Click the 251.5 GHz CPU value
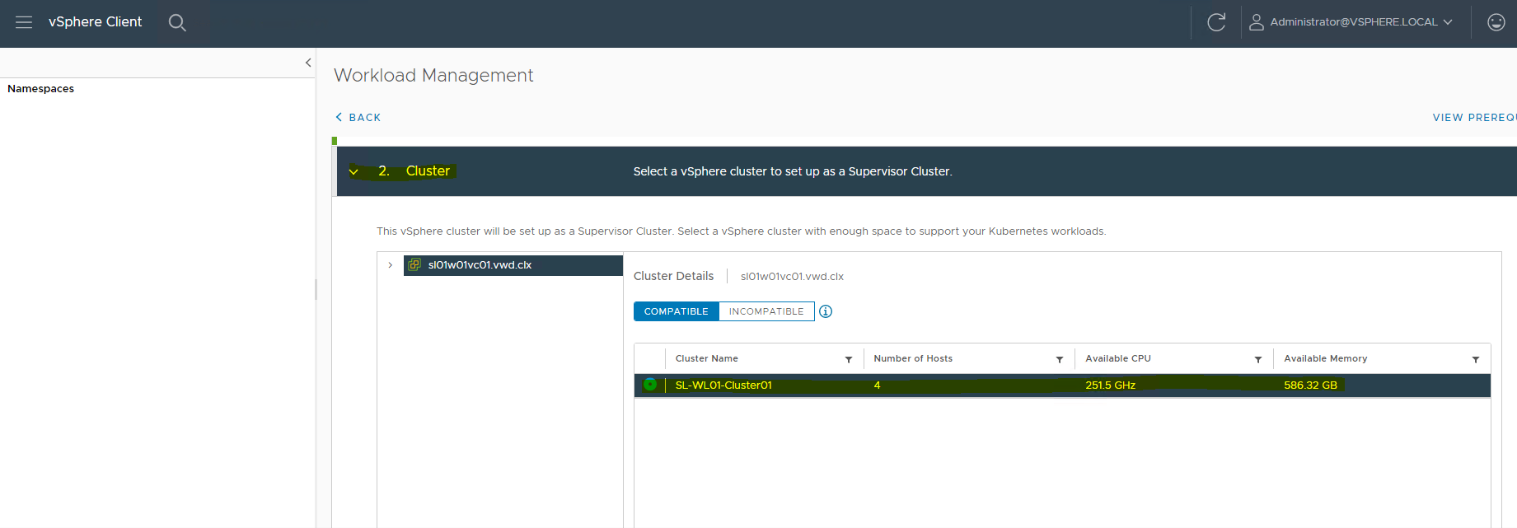The width and height of the screenshot is (1517, 528). coord(1110,385)
